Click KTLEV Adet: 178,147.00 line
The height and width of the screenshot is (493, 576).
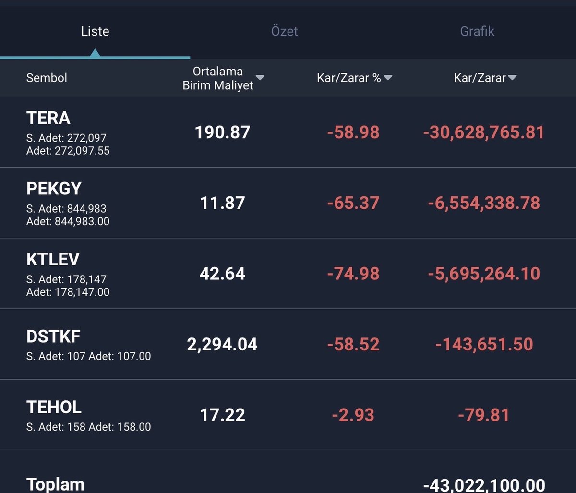(x=68, y=292)
